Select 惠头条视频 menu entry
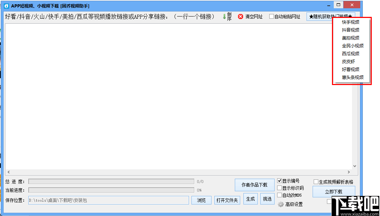 coord(351,77)
